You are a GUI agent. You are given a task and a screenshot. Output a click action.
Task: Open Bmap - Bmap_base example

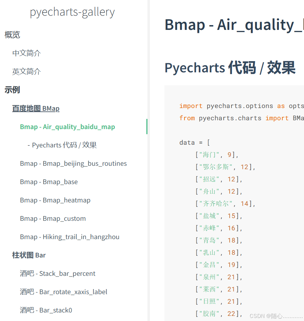point(49,182)
